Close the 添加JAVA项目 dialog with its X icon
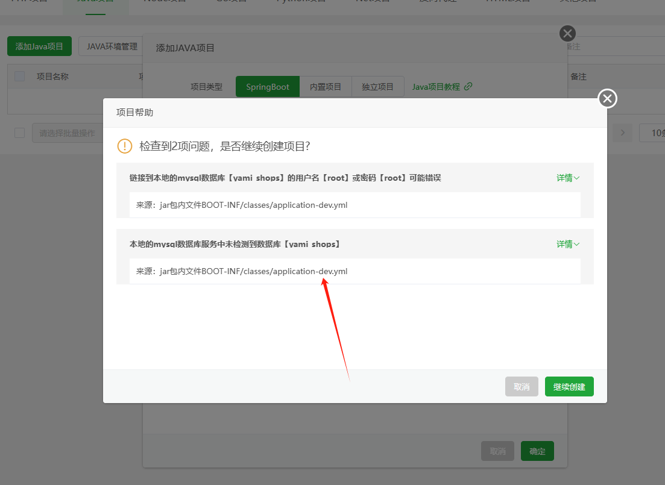 pos(567,33)
